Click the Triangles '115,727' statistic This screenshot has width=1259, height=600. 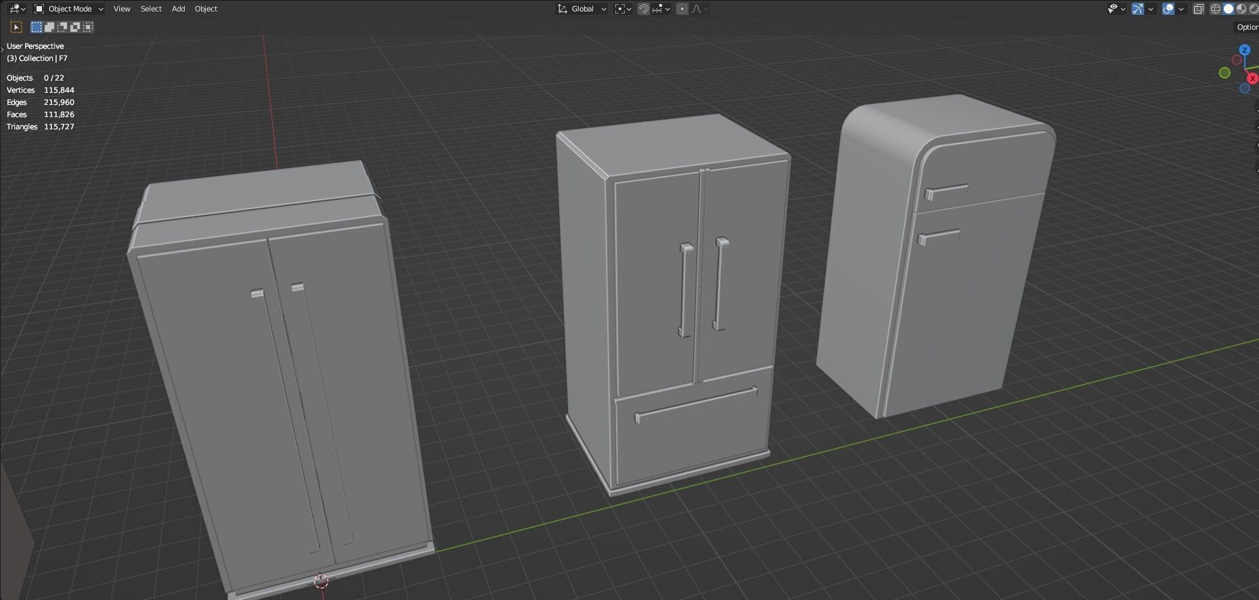[x=59, y=127]
